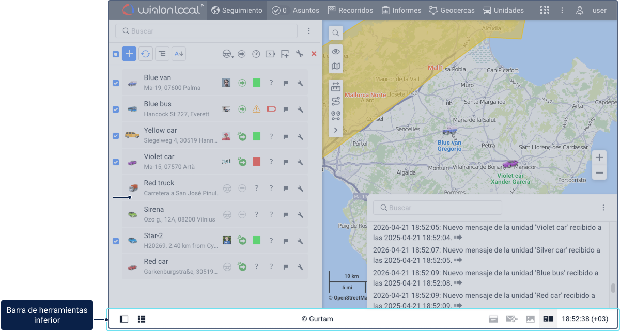The height and width of the screenshot is (331, 620).
Task: Click the blue add unit plus button
Action: [129, 54]
